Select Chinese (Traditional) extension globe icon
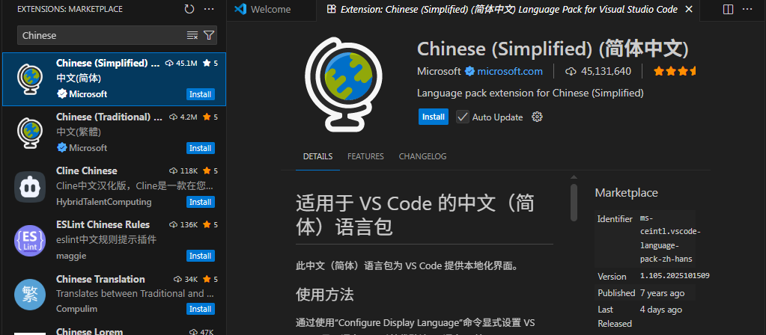This screenshot has width=766, height=335. [31, 132]
